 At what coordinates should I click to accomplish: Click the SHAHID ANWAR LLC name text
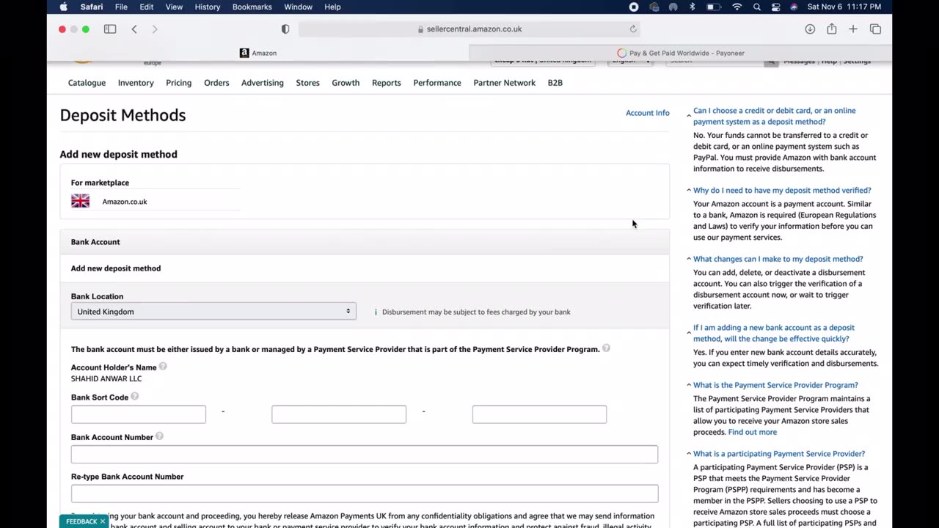coord(106,378)
